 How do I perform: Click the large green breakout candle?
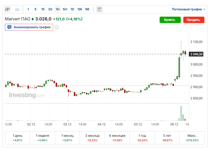click(179, 67)
